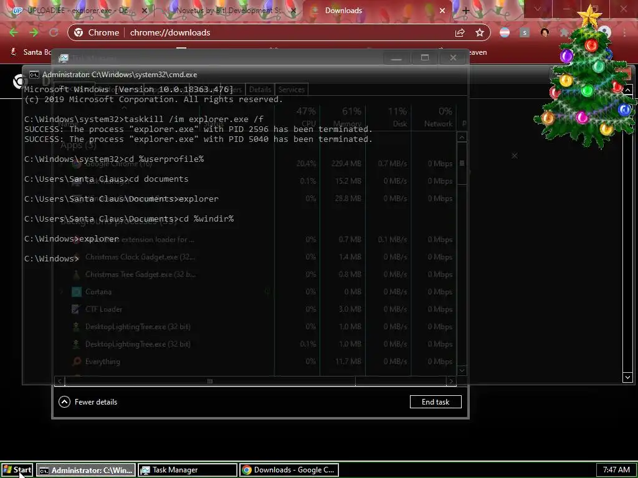Click cmd window scrollbar down arrow
Image resolution: width=638 pixels, height=478 pixels.
(627, 377)
